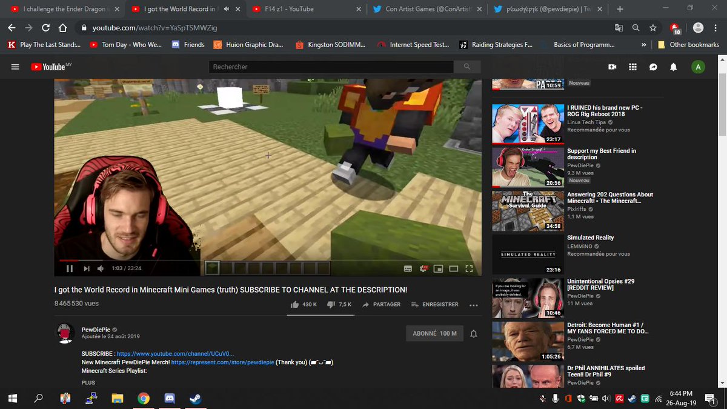Open the green 'A' account avatar menu

click(699, 67)
